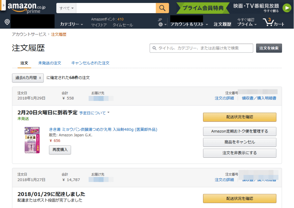Click the 商品をキャンセル button
The width and height of the screenshot is (294, 208).
240,142
